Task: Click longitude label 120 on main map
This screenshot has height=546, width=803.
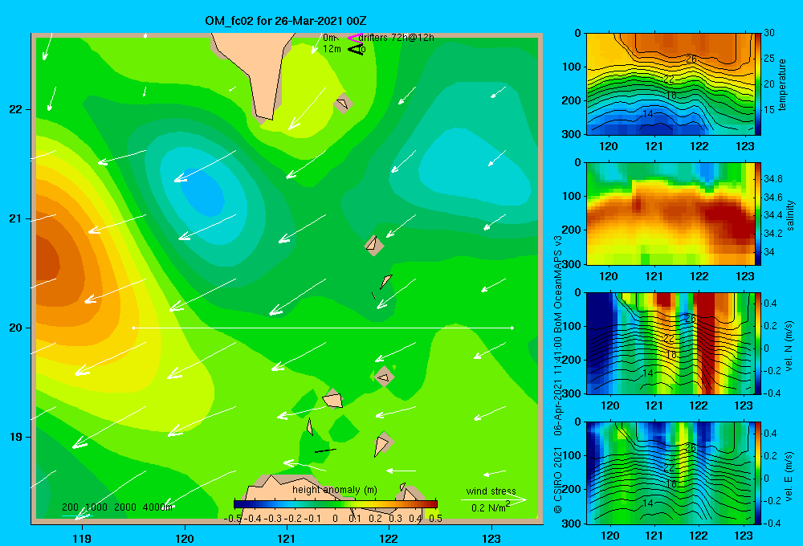Action: coord(185,538)
